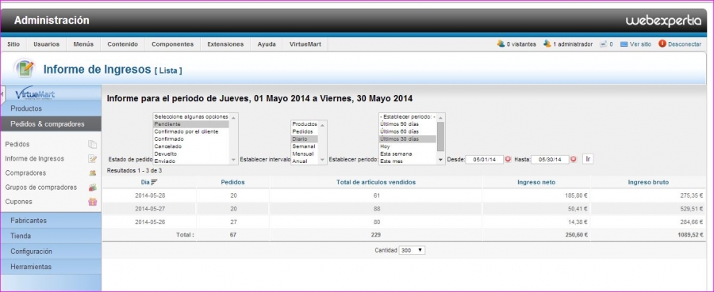714x292 pixels.
Task: Open Pedidos in the sidebar
Action: (17, 144)
